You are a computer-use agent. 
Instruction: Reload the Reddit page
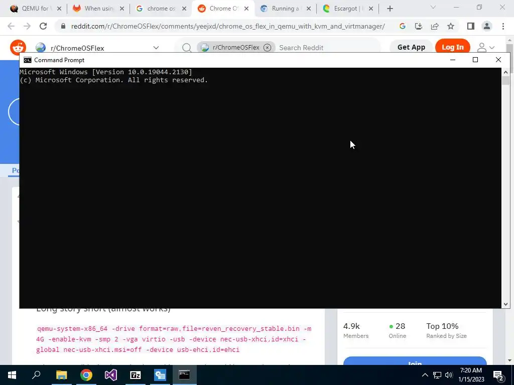click(43, 26)
